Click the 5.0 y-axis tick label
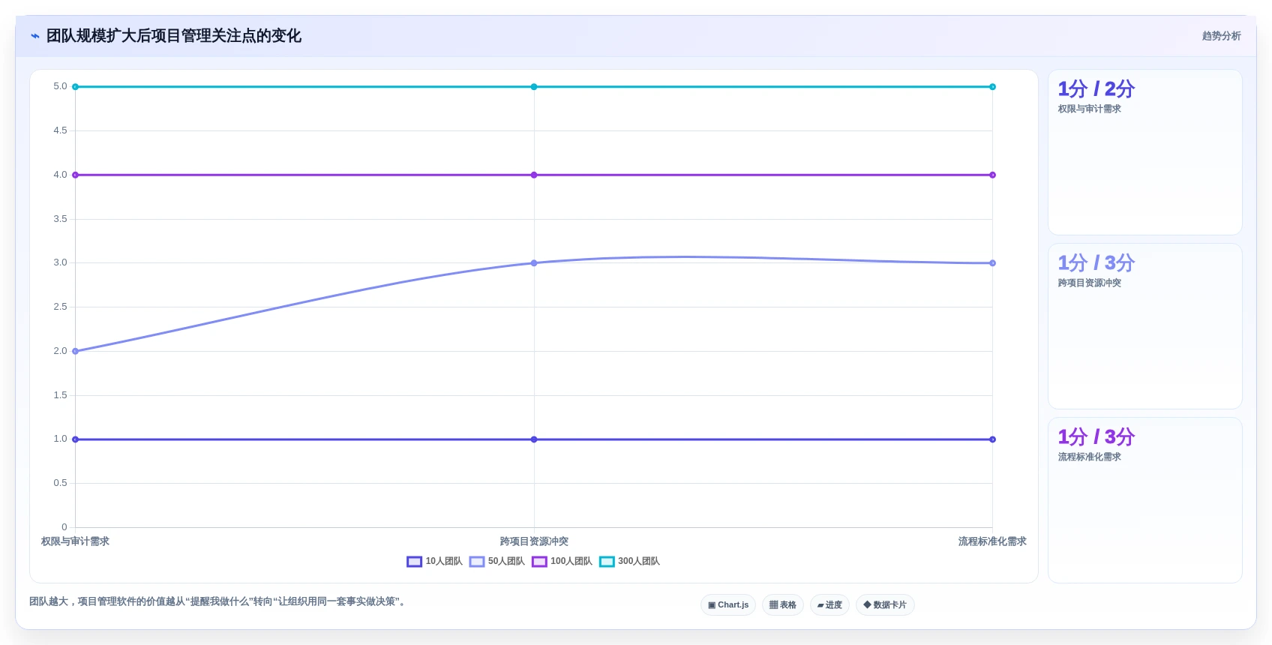The width and height of the screenshot is (1272, 645). (60, 87)
